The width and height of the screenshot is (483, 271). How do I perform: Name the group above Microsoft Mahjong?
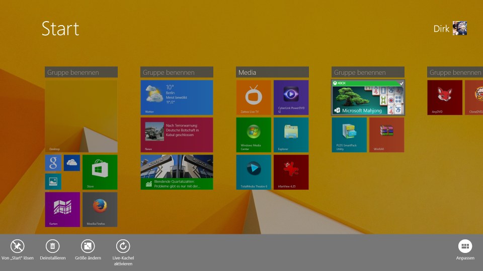[x=368, y=72]
